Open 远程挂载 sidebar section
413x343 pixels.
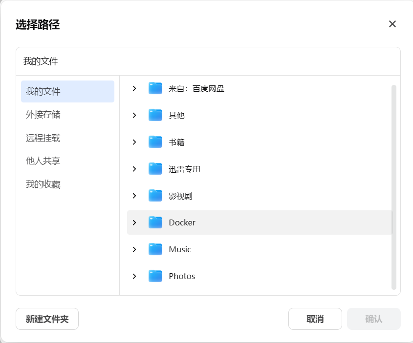(43, 138)
